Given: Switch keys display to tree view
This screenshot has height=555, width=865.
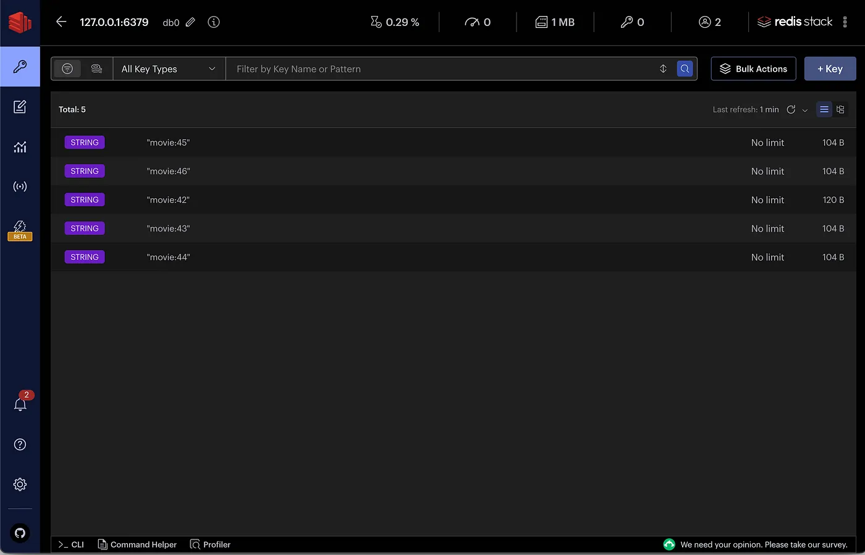Looking at the screenshot, I should (x=840, y=109).
